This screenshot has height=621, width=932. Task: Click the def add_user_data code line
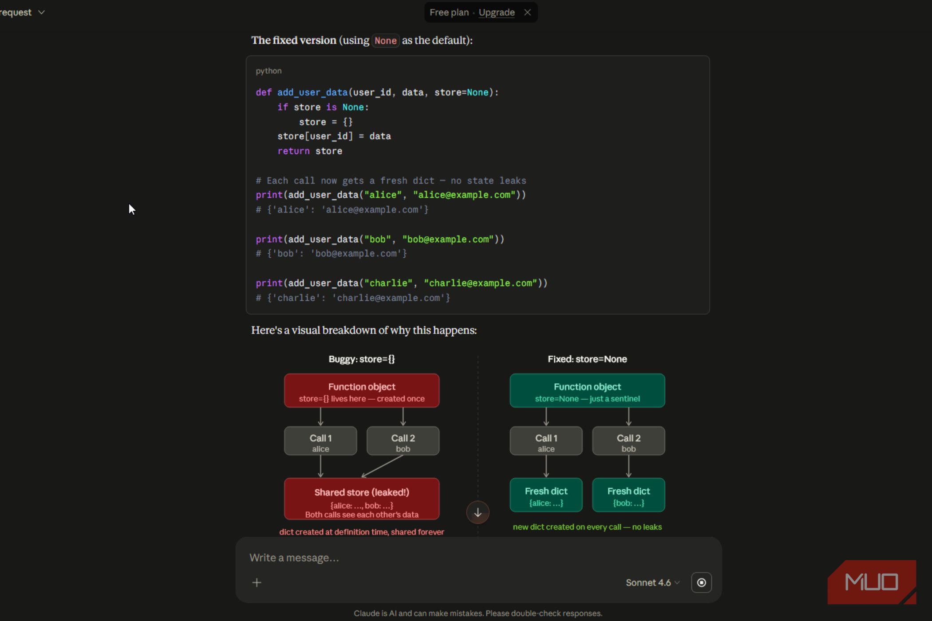coord(377,92)
